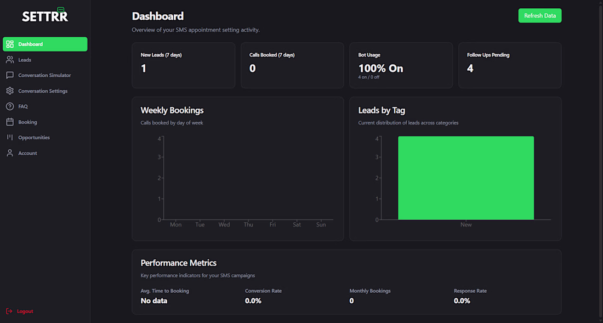Image resolution: width=603 pixels, height=323 pixels.
Task: Click the SETTRR logo
Action: coord(45,16)
